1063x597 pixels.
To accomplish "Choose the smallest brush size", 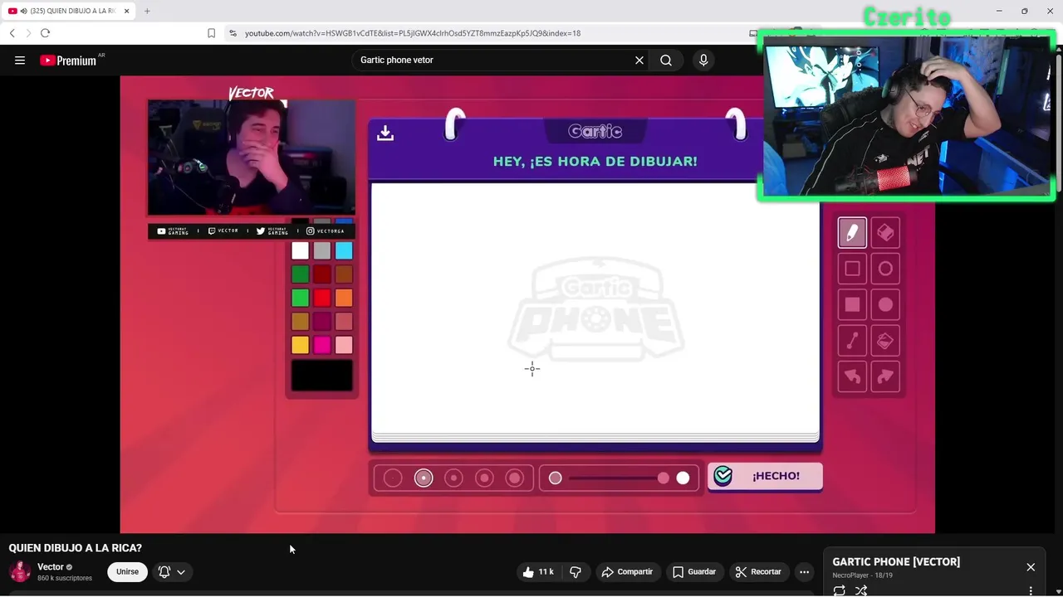I will [393, 478].
